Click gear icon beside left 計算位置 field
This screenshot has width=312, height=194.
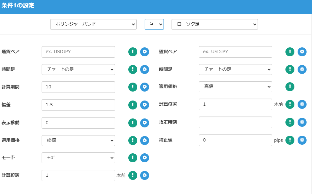(145, 175)
